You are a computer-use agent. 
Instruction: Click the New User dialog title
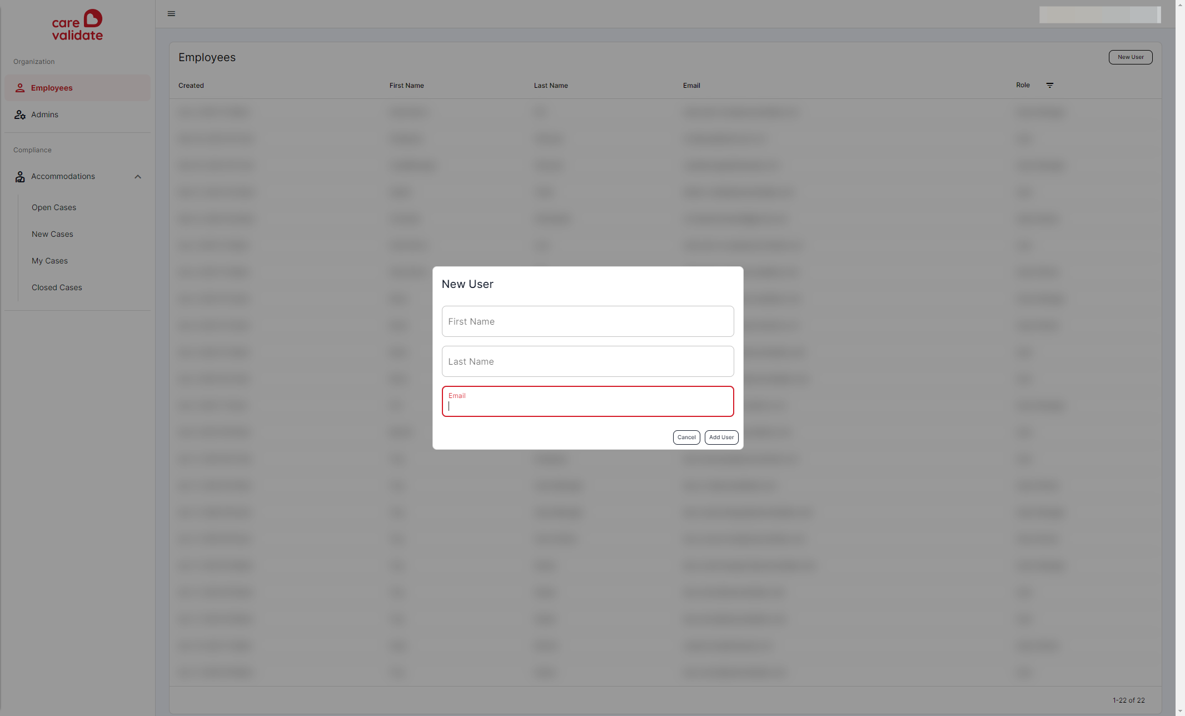467,284
